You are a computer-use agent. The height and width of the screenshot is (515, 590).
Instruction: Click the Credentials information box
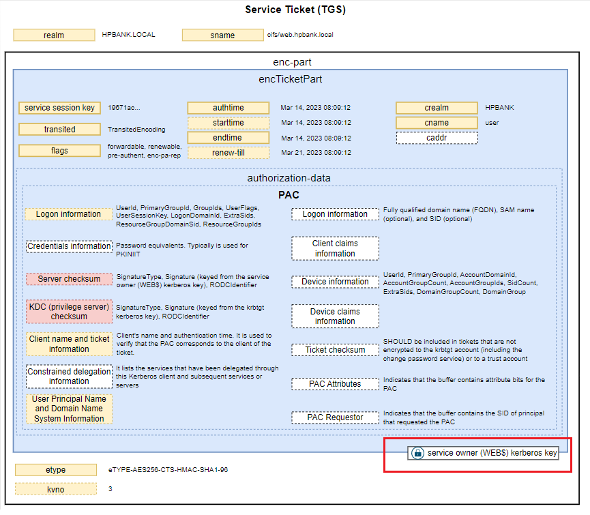tap(69, 246)
